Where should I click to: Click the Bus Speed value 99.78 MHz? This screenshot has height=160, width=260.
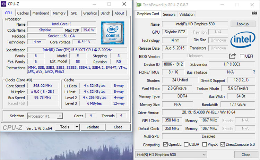point(43,98)
